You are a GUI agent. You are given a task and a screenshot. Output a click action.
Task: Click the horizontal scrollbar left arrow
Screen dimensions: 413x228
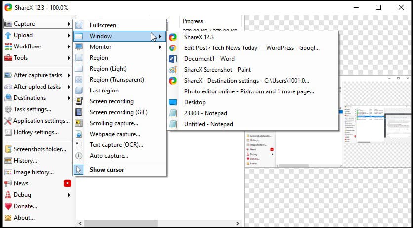point(80,223)
